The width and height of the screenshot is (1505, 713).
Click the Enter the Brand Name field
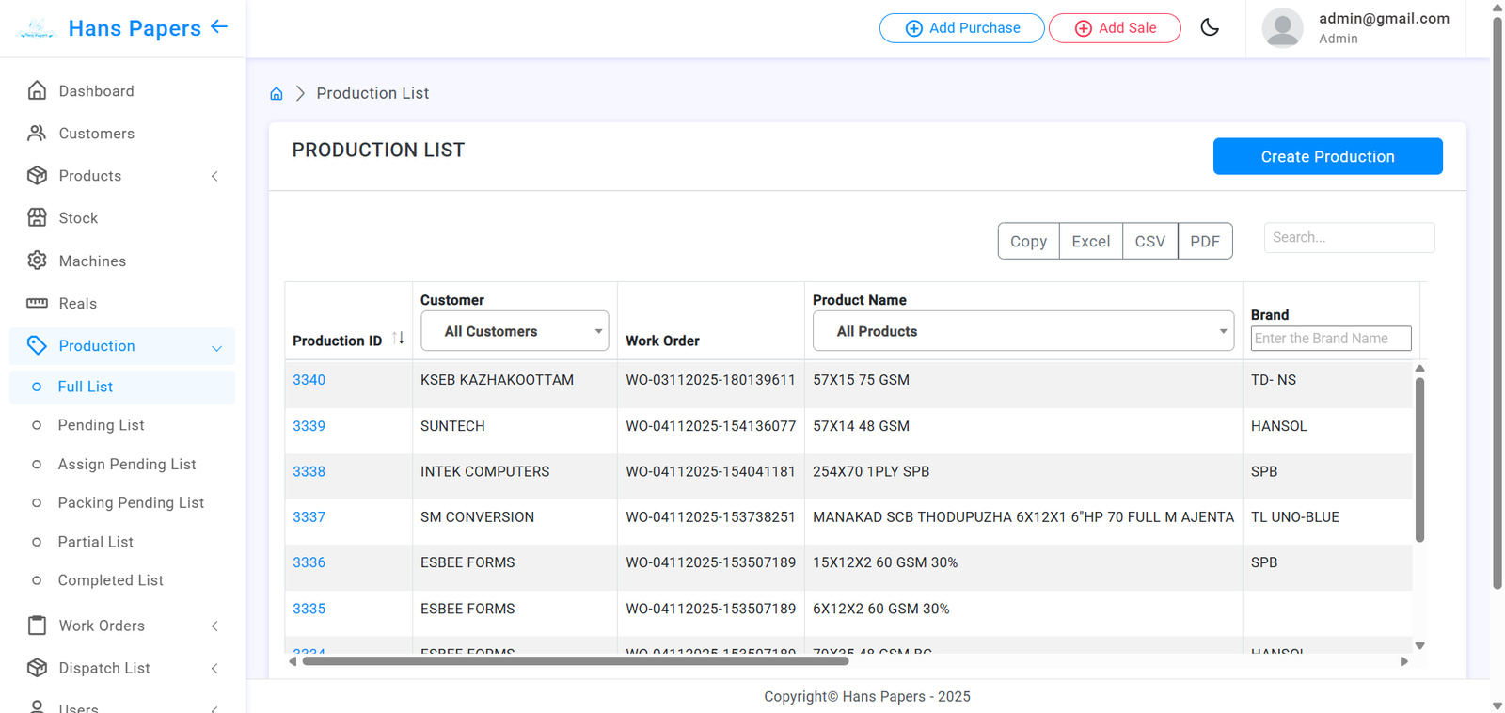1330,339
